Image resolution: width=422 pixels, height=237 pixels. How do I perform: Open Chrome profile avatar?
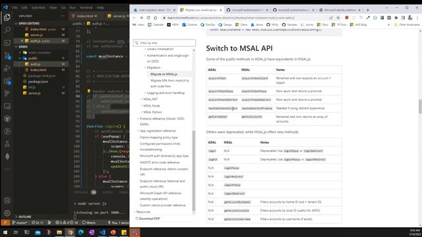[x=410, y=18]
